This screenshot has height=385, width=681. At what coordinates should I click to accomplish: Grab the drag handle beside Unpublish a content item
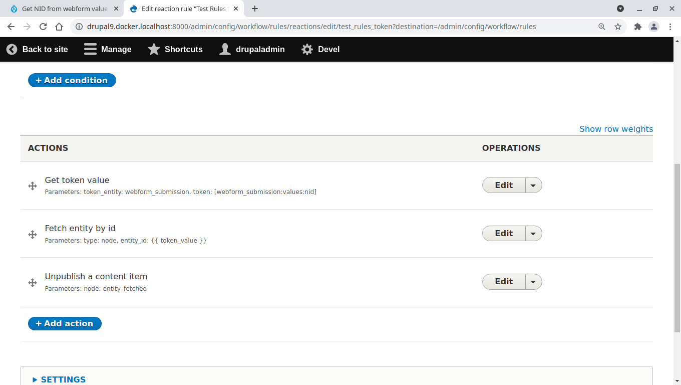click(33, 283)
